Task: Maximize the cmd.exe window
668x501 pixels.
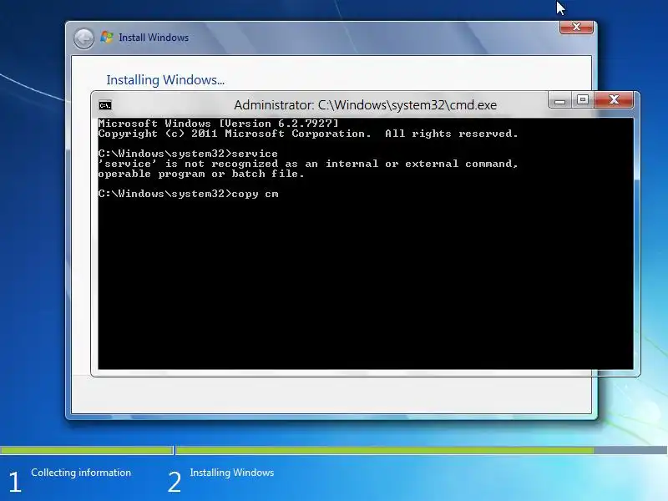Action: point(582,100)
